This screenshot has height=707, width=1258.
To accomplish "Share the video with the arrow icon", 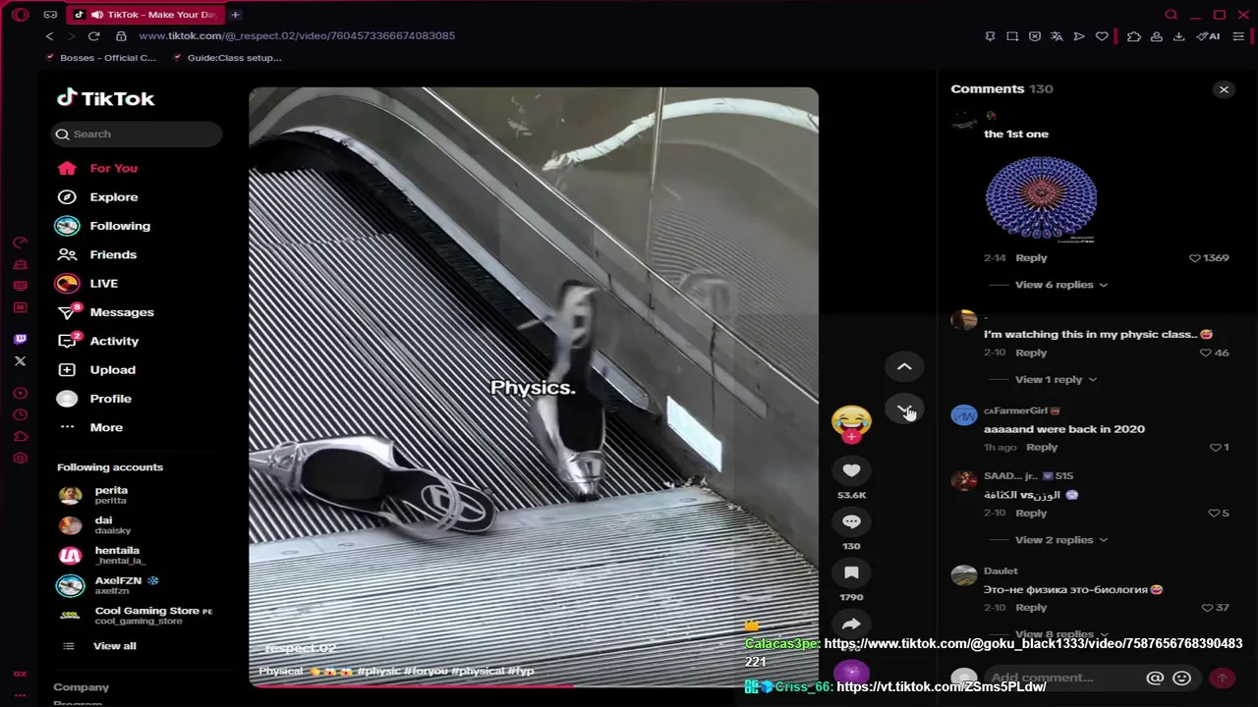I will [851, 624].
